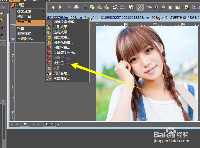Viewport: 200px width, 148px height.
Task: Click the zoom in magnifier icon
Action: [156, 7]
